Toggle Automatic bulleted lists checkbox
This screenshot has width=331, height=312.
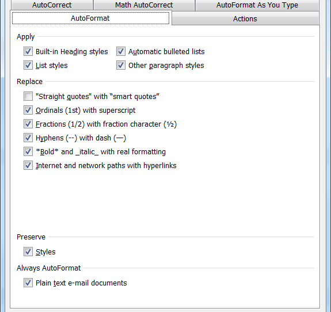tap(121, 51)
